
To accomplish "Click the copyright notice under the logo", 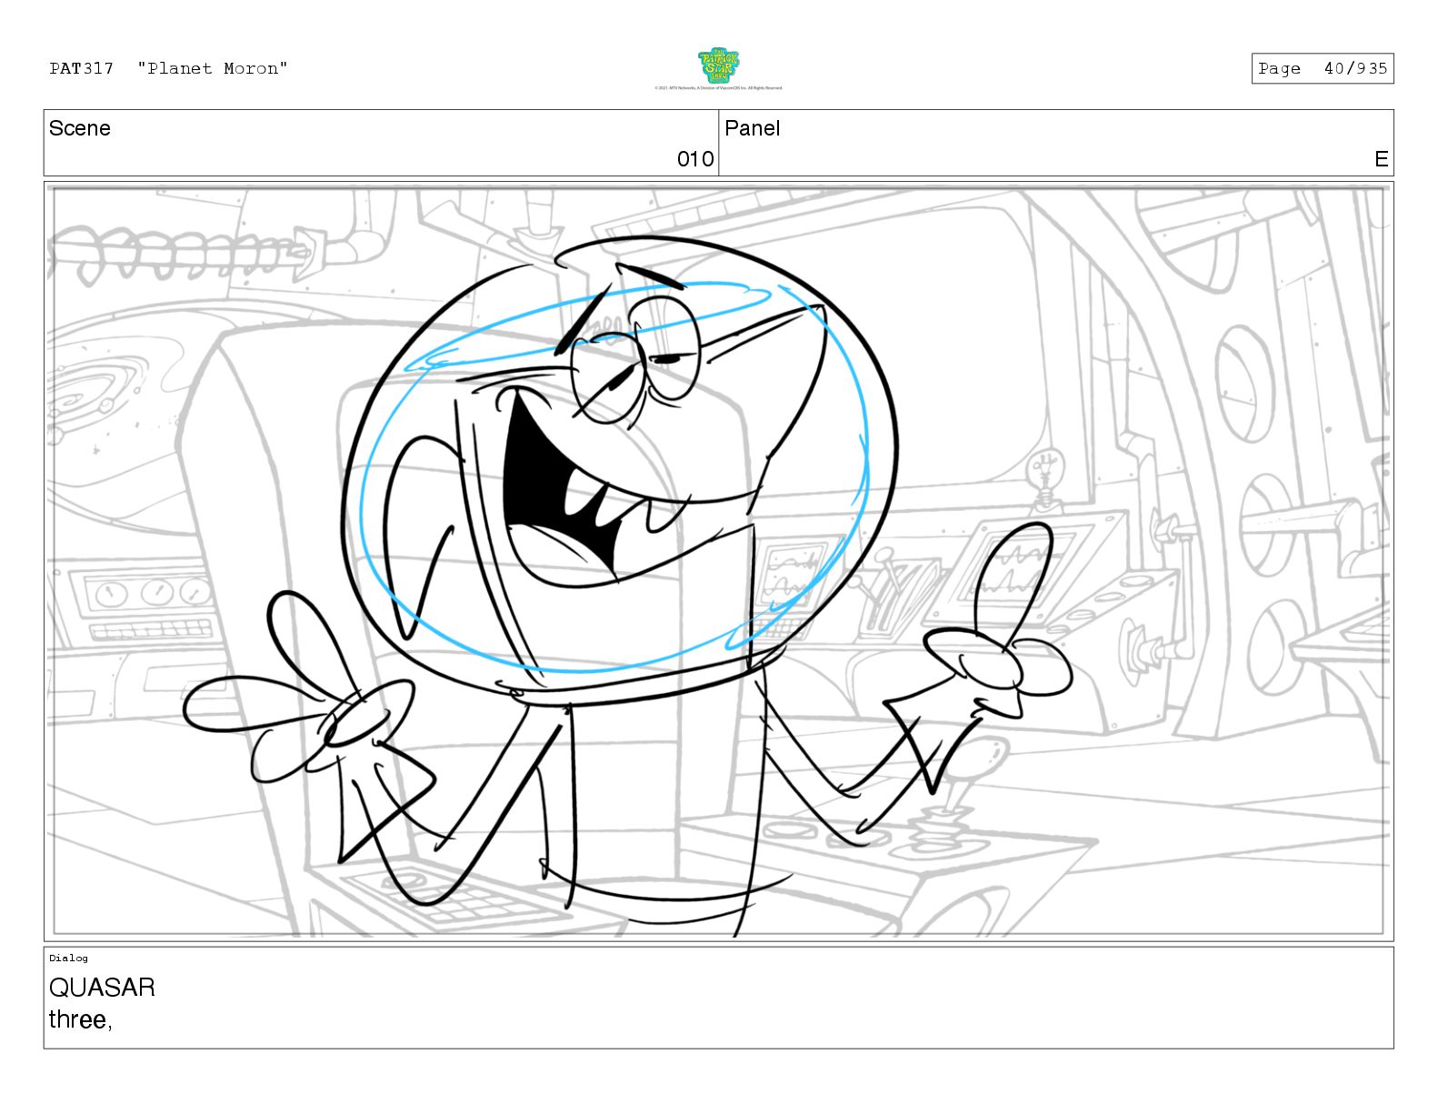I will [x=718, y=88].
